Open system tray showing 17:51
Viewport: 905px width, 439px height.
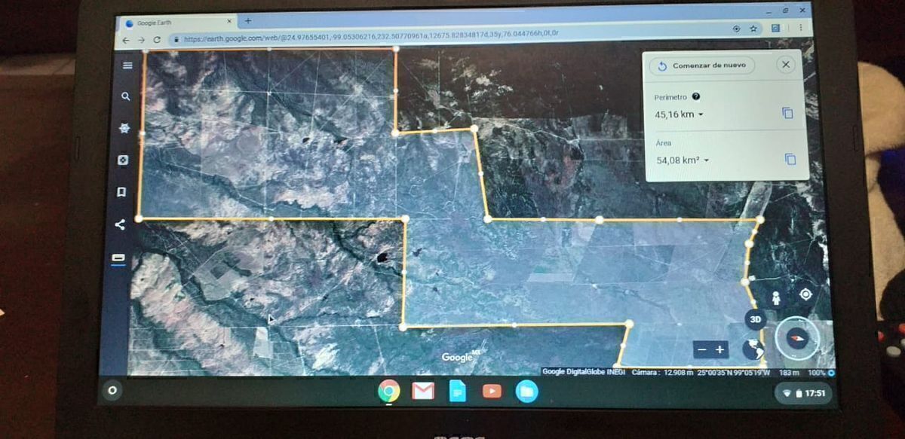804,393
